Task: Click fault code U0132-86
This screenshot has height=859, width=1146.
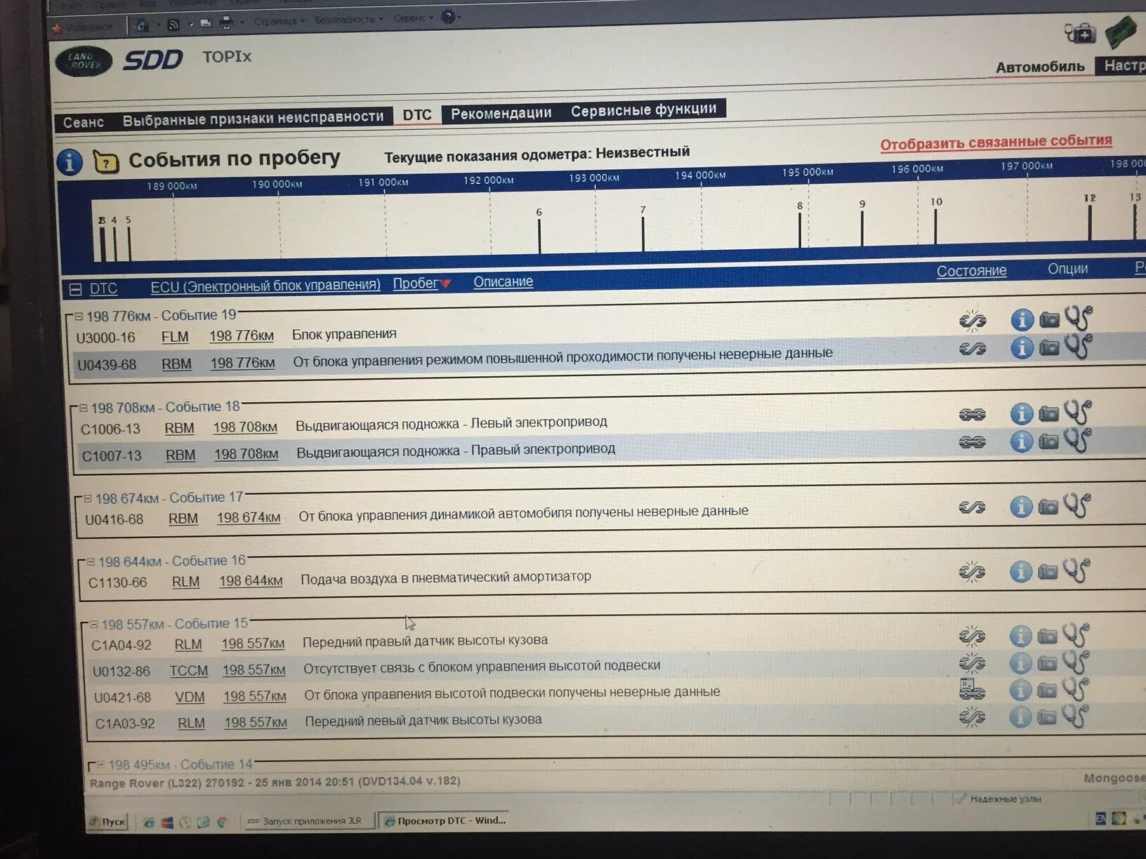Action: click(121, 672)
